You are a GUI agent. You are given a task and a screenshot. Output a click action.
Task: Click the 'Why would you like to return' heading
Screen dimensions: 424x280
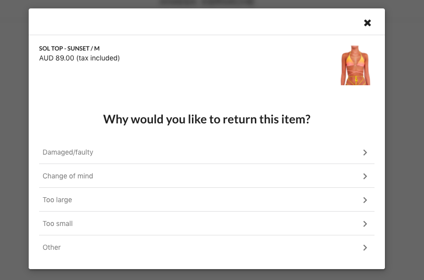point(207,119)
